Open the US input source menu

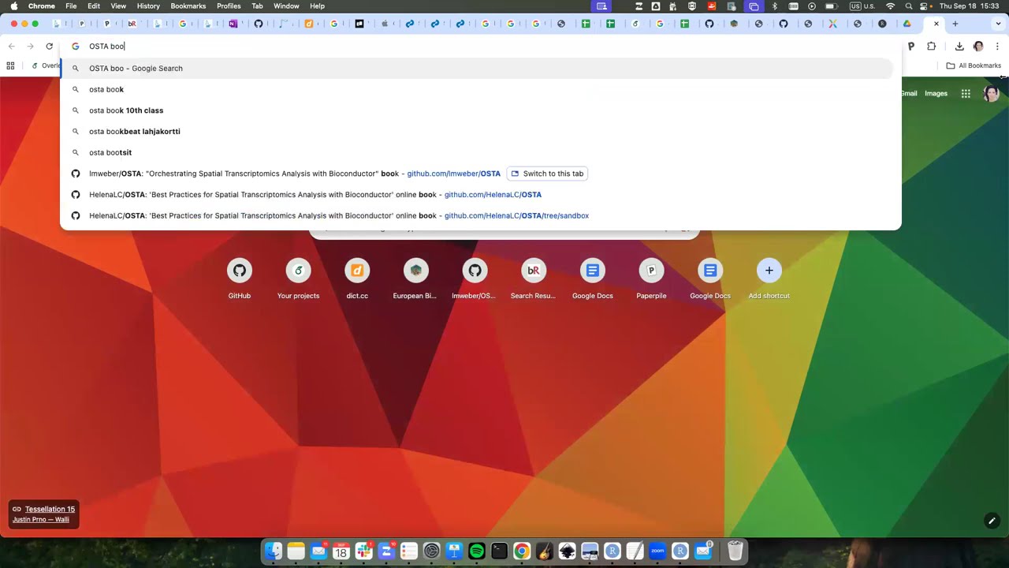pos(862,6)
